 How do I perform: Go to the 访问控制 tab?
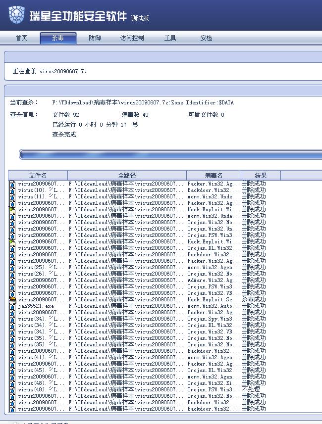pos(132,38)
